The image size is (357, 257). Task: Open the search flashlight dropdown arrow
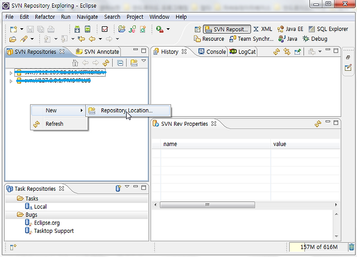[x=32, y=39]
